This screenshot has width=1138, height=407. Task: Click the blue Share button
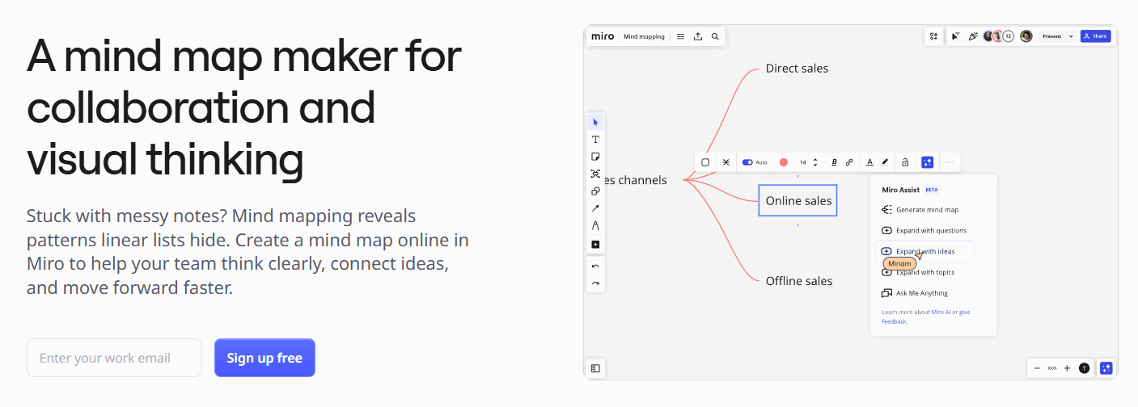1096,36
